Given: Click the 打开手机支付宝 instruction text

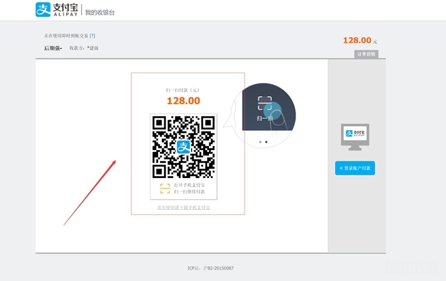Looking at the screenshot, I should tap(189, 185).
